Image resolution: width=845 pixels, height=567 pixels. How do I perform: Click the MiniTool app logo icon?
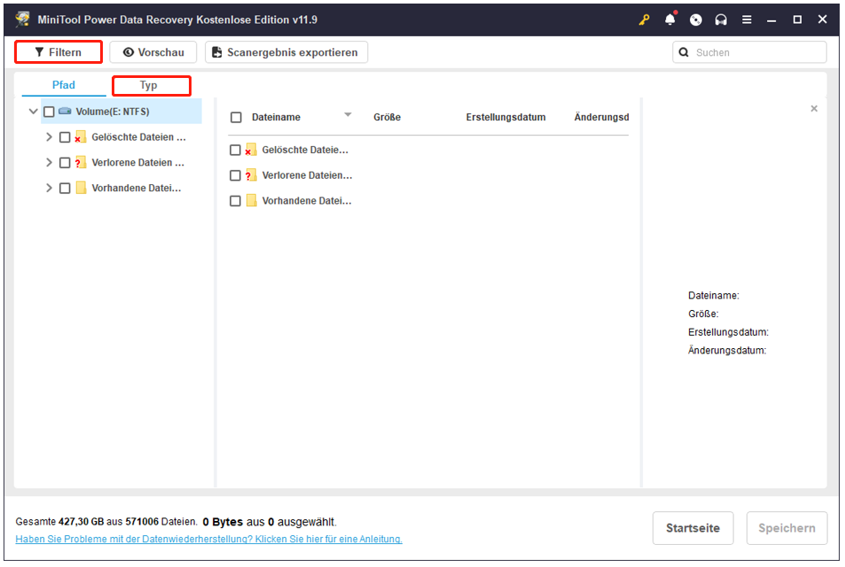pyautogui.click(x=23, y=19)
